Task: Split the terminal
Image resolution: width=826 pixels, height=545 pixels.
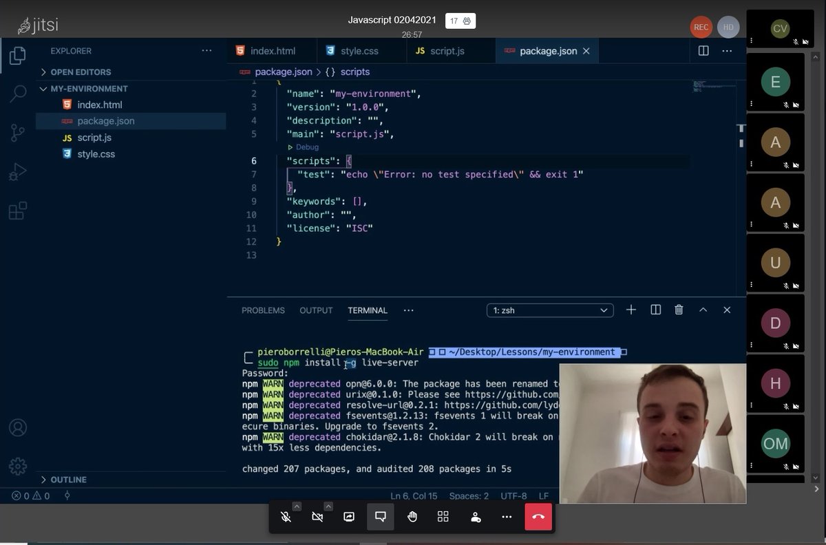Action: click(656, 310)
